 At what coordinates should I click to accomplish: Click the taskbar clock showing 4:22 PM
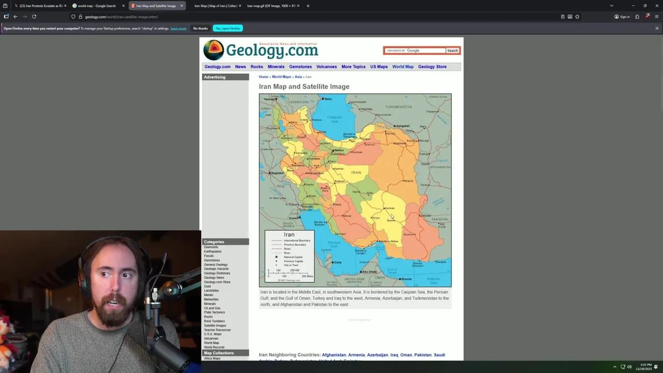click(x=644, y=367)
